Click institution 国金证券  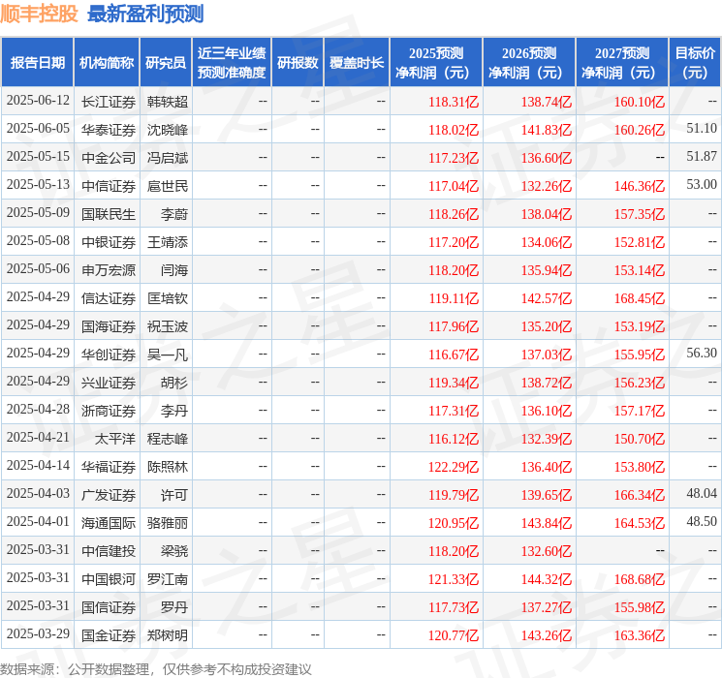point(109,635)
